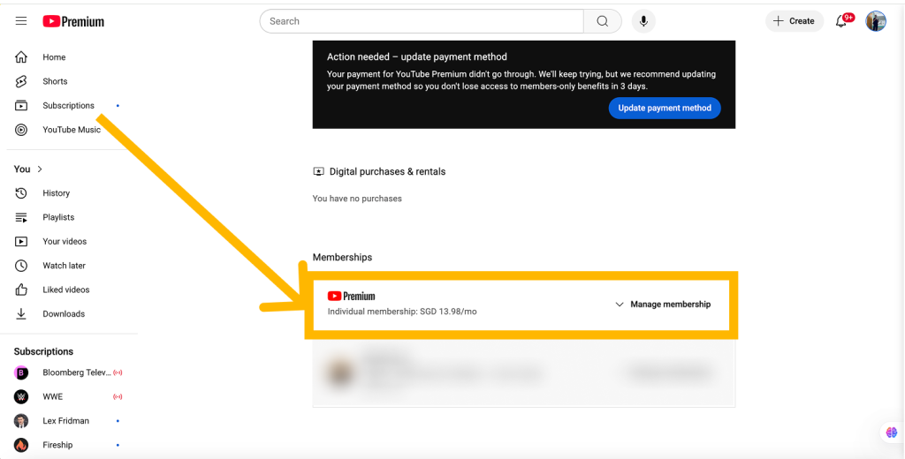Image resolution: width=905 pixels, height=459 pixels.
Task: Click the Digital purchases & rentals icon
Action: [x=318, y=172]
